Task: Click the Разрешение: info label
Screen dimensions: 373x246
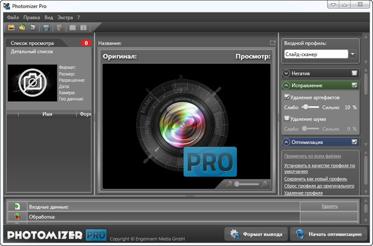Action: tap(71, 80)
